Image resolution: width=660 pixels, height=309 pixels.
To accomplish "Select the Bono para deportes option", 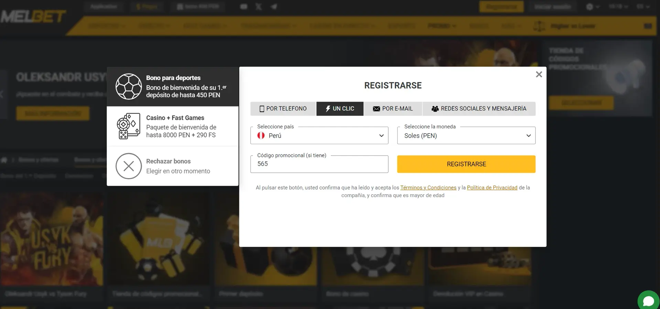I will pos(173,87).
